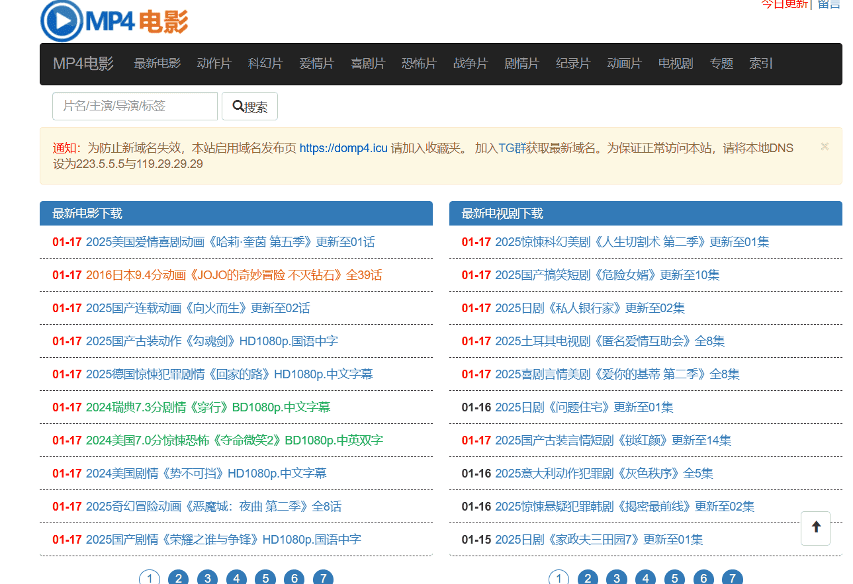Go to page 5 of TV list
853x584 pixels.
pyautogui.click(x=674, y=579)
